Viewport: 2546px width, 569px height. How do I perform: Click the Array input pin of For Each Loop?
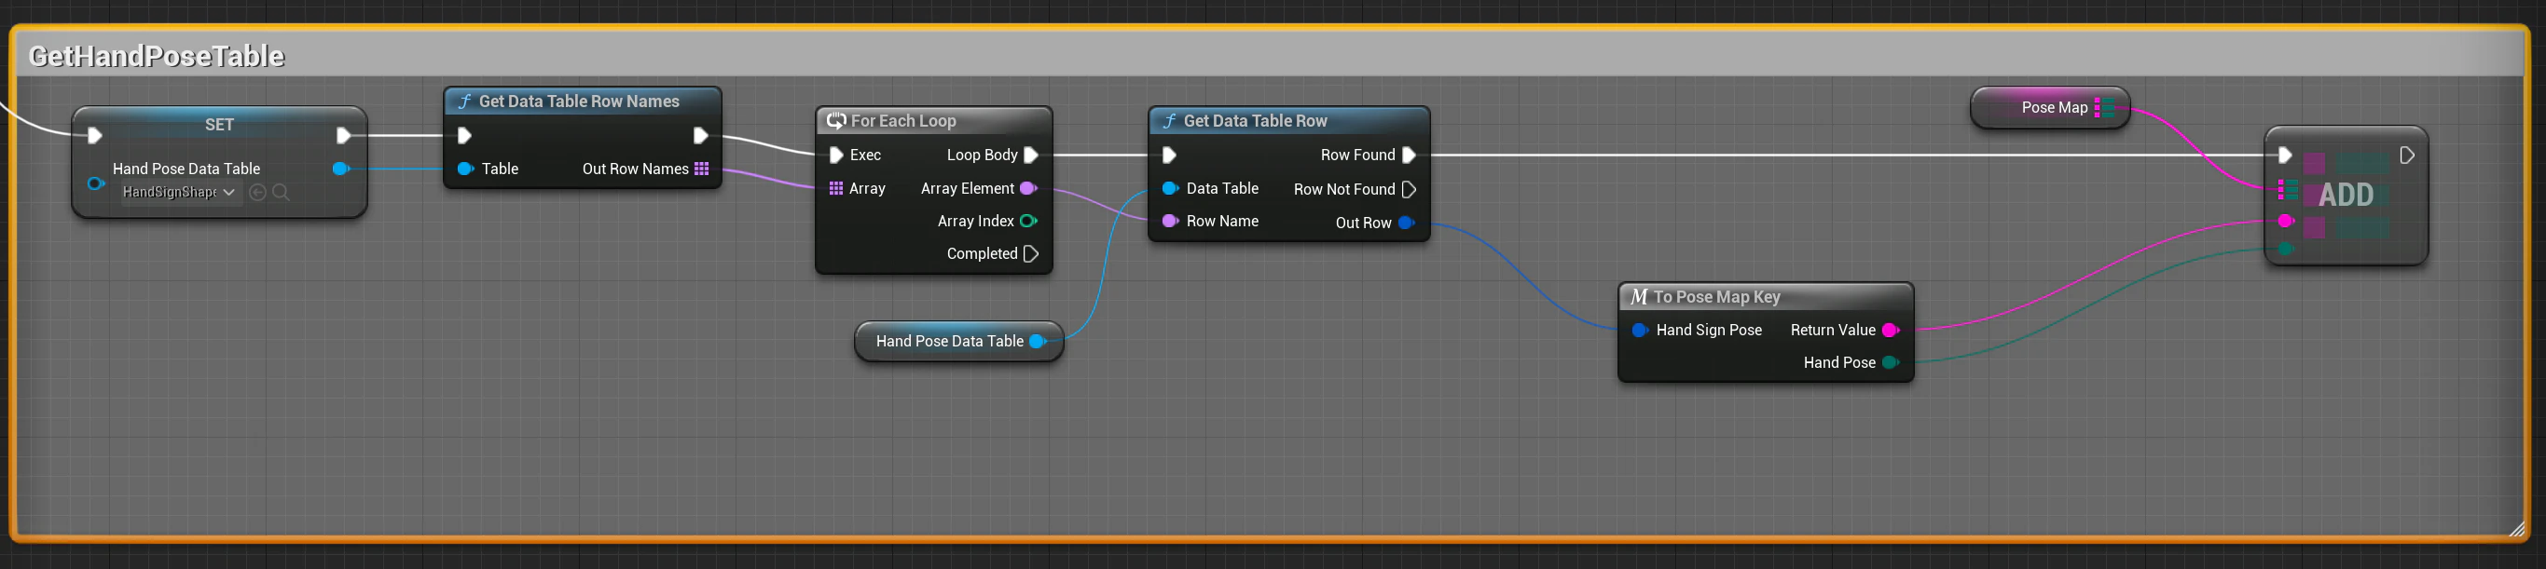point(836,189)
